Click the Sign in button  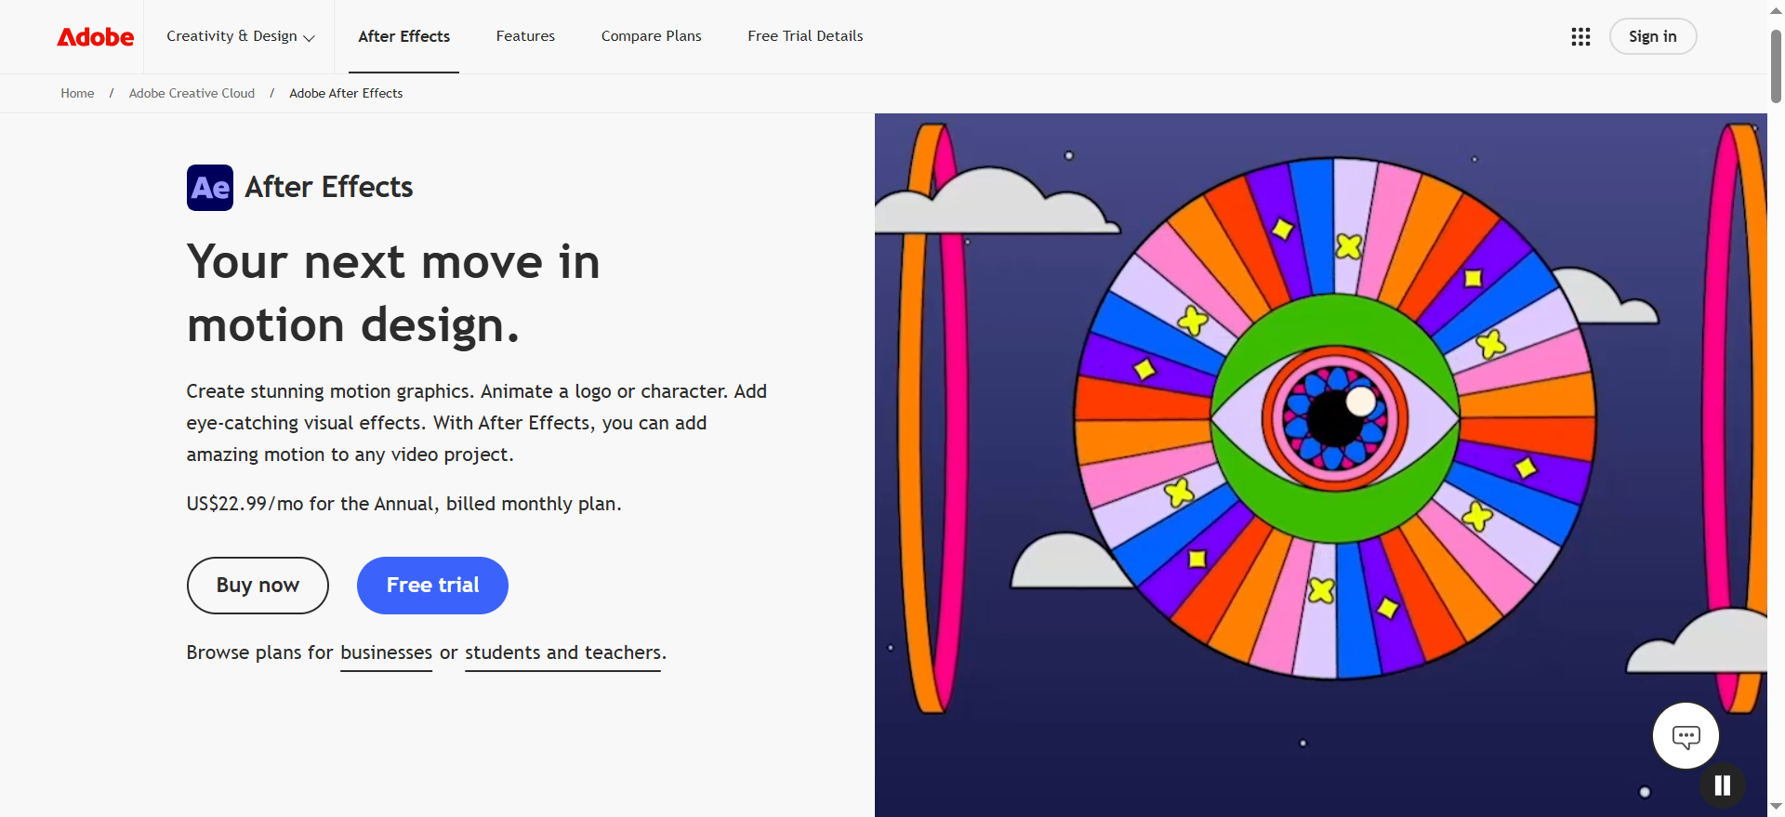point(1653,36)
